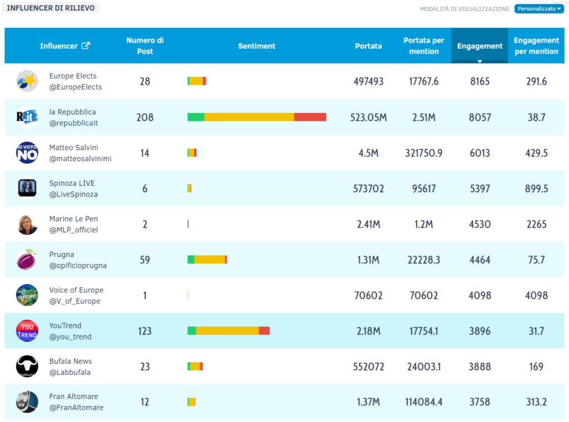Click Bufala News' sentiment bar
This screenshot has height=422, width=569.
[195, 366]
